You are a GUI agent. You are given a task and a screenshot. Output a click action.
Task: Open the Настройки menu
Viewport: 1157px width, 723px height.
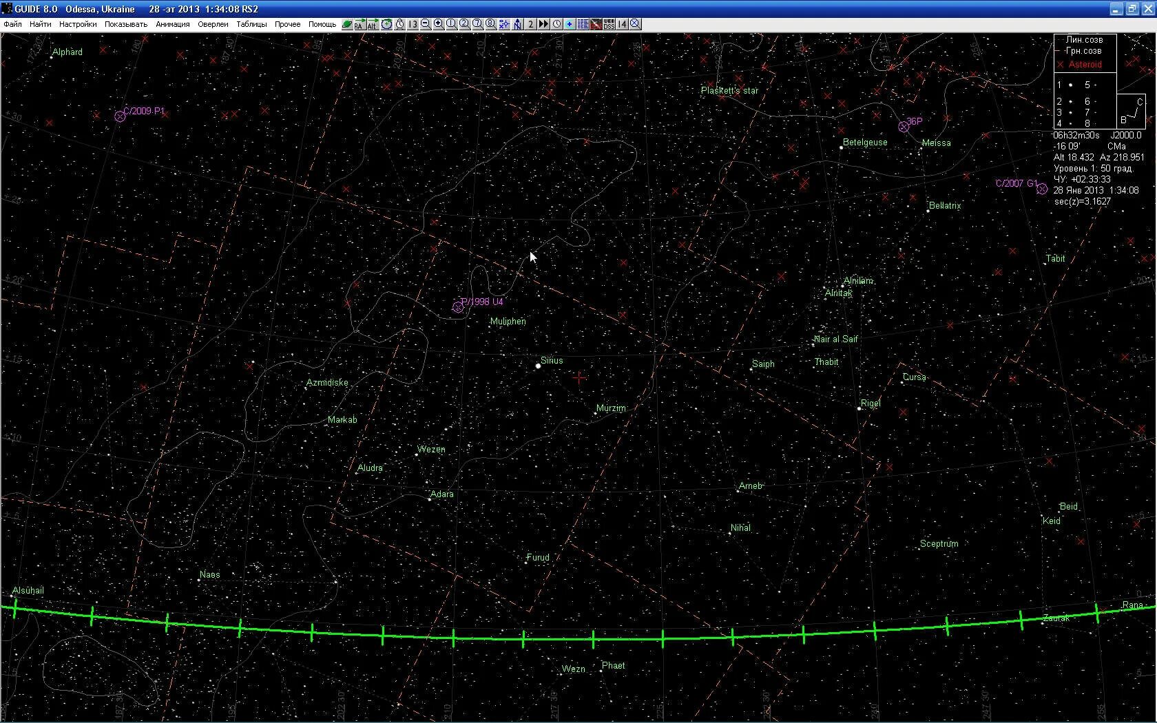coord(78,24)
